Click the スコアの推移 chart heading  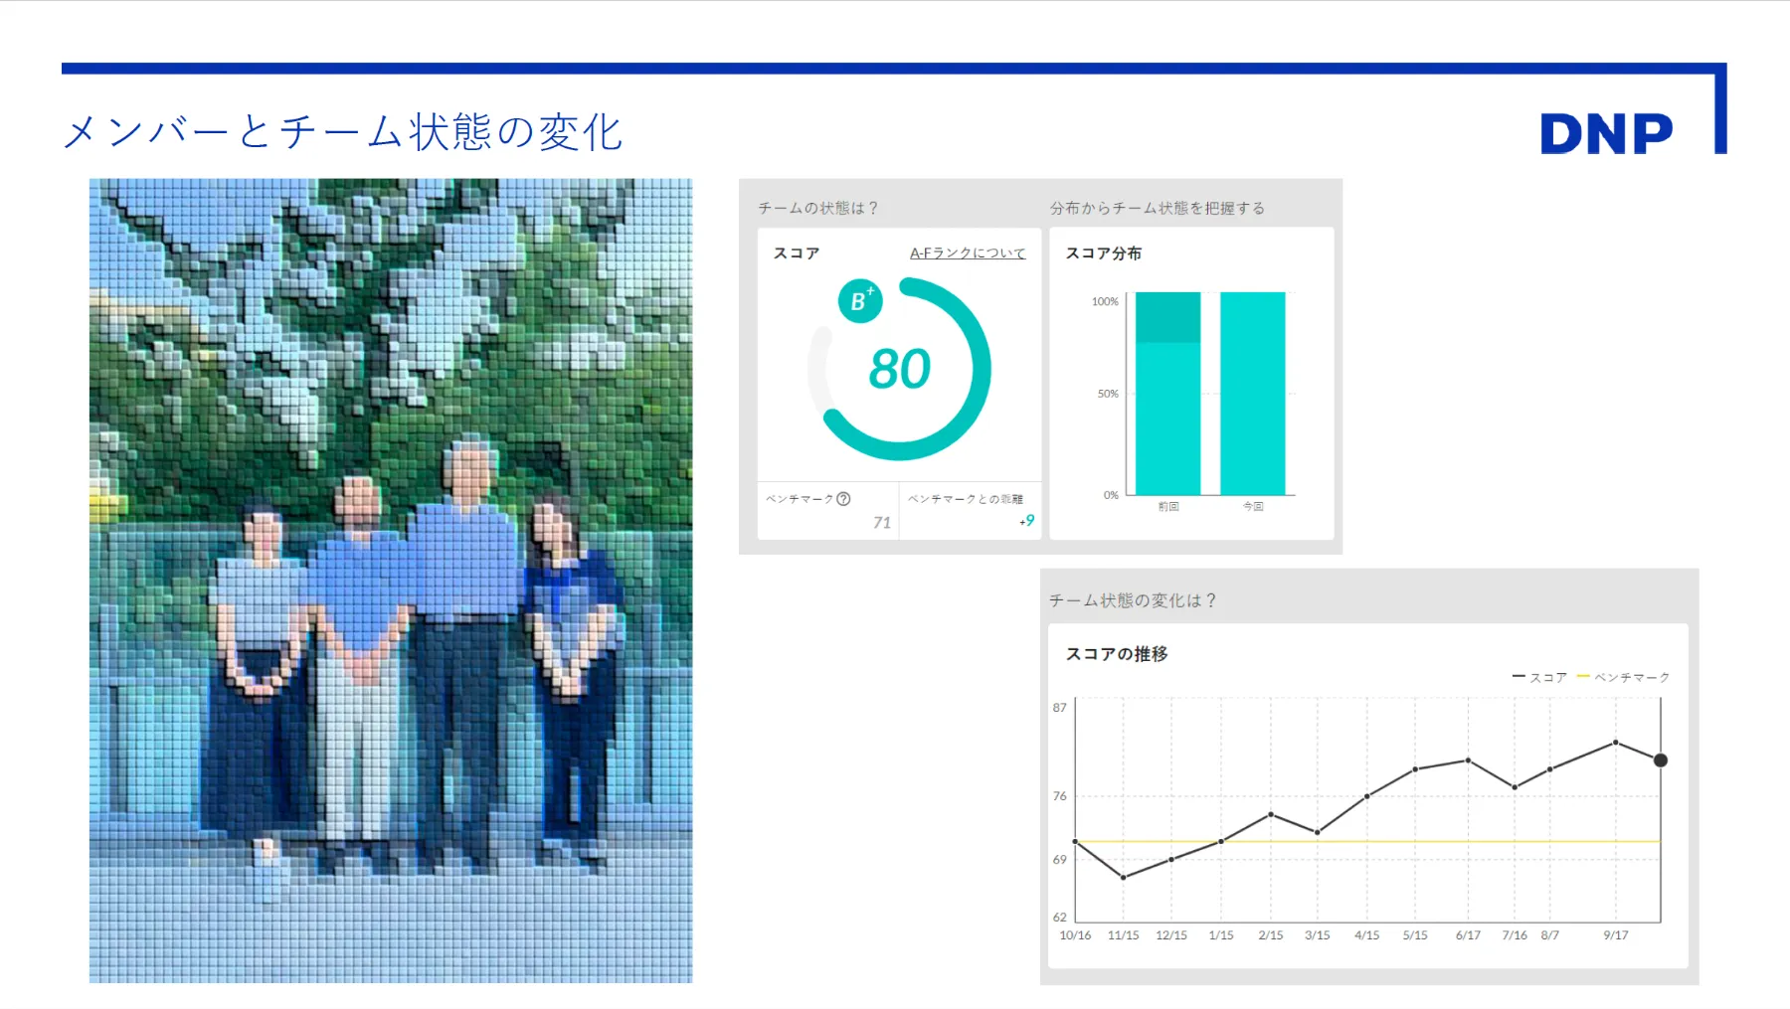[x=1116, y=654]
